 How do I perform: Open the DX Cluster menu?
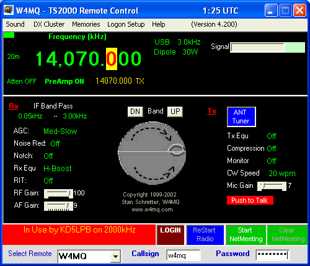point(49,24)
